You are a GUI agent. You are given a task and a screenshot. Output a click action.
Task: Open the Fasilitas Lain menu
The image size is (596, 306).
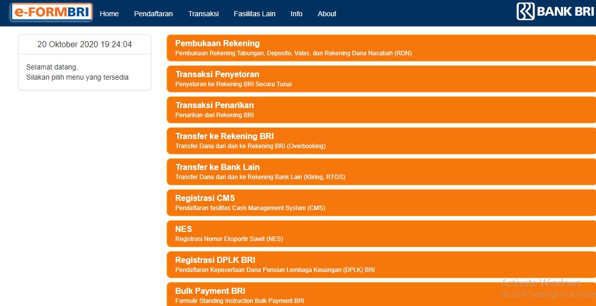(255, 14)
